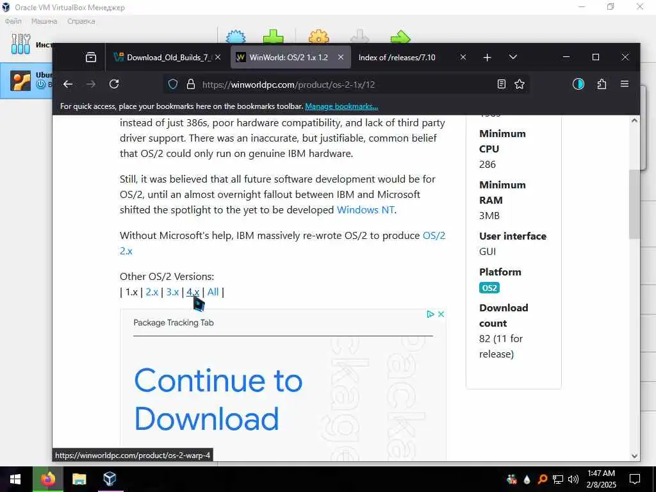Click VirtualBox gray down arrow Discard icon
The width and height of the screenshot is (656, 492).
[x=360, y=37]
